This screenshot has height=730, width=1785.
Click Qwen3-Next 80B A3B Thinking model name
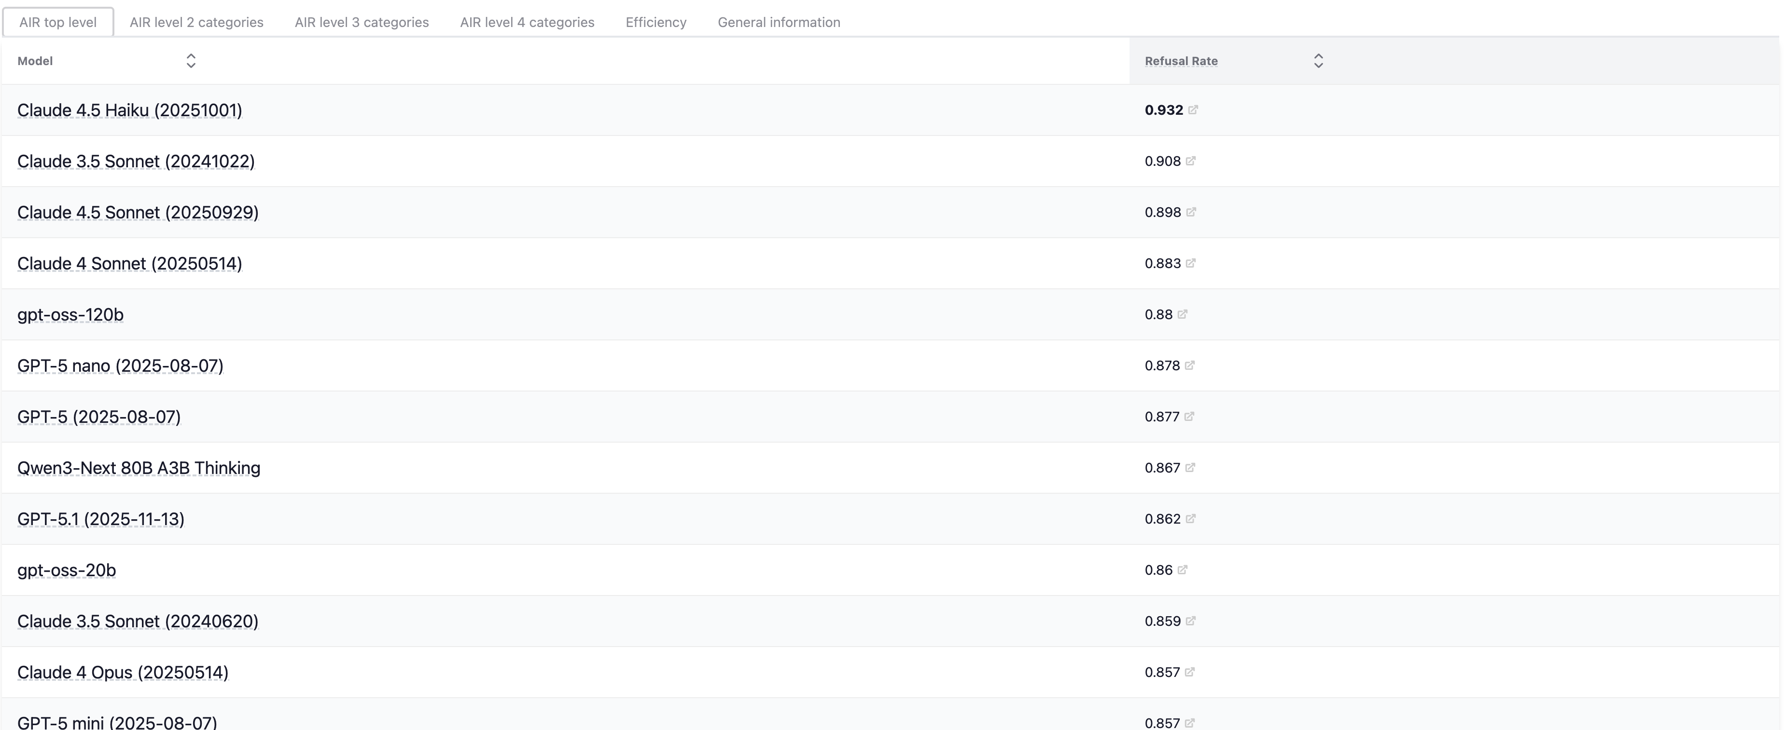point(139,469)
